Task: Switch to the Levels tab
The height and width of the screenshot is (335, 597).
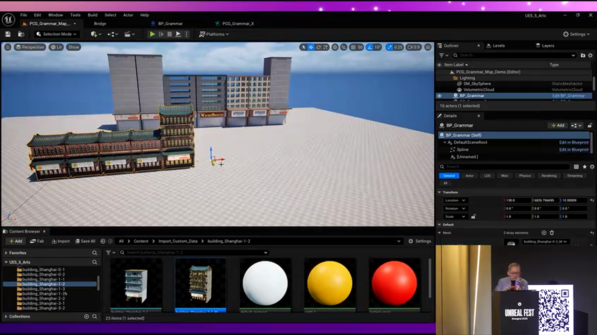Action: click(499, 46)
